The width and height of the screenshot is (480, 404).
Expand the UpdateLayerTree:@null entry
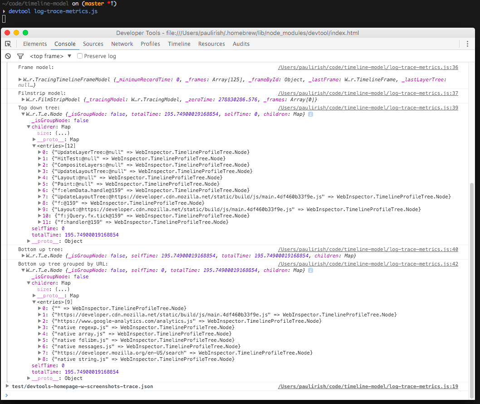tap(39, 152)
